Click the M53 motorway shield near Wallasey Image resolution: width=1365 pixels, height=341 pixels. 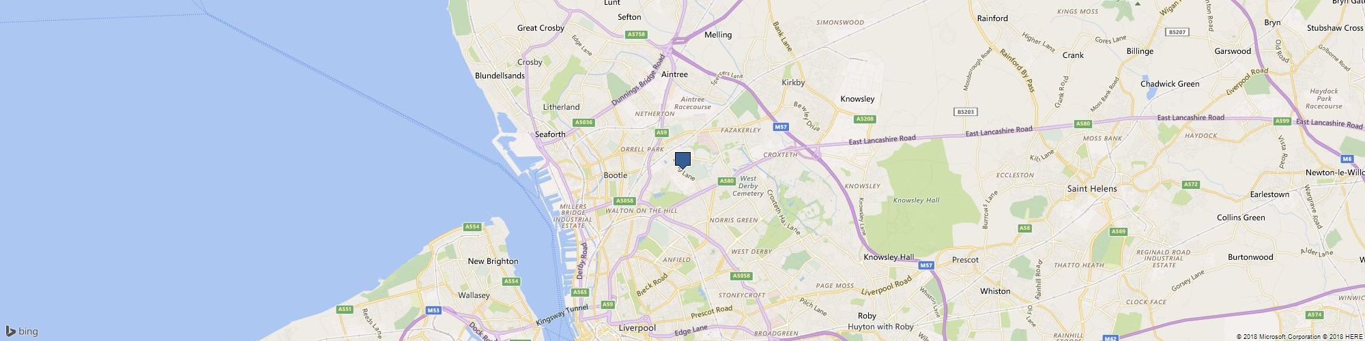pyautogui.click(x=433, y=310)
